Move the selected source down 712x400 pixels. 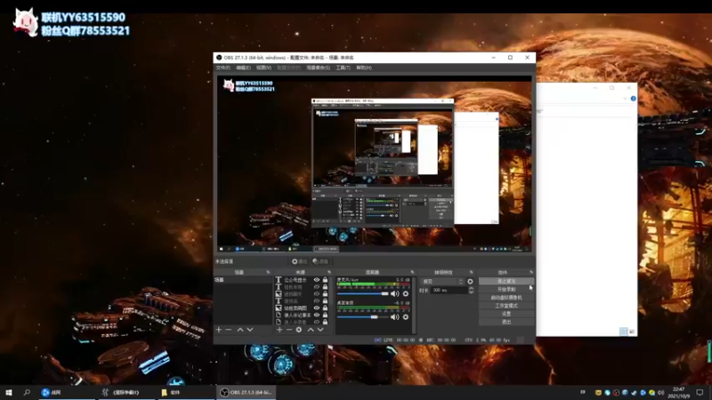coord(320,330)
